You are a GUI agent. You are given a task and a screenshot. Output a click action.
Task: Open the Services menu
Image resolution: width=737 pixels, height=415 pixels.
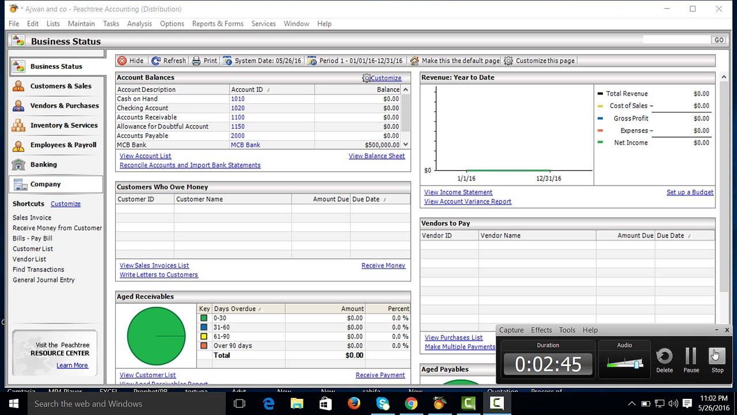click(264, 24)
